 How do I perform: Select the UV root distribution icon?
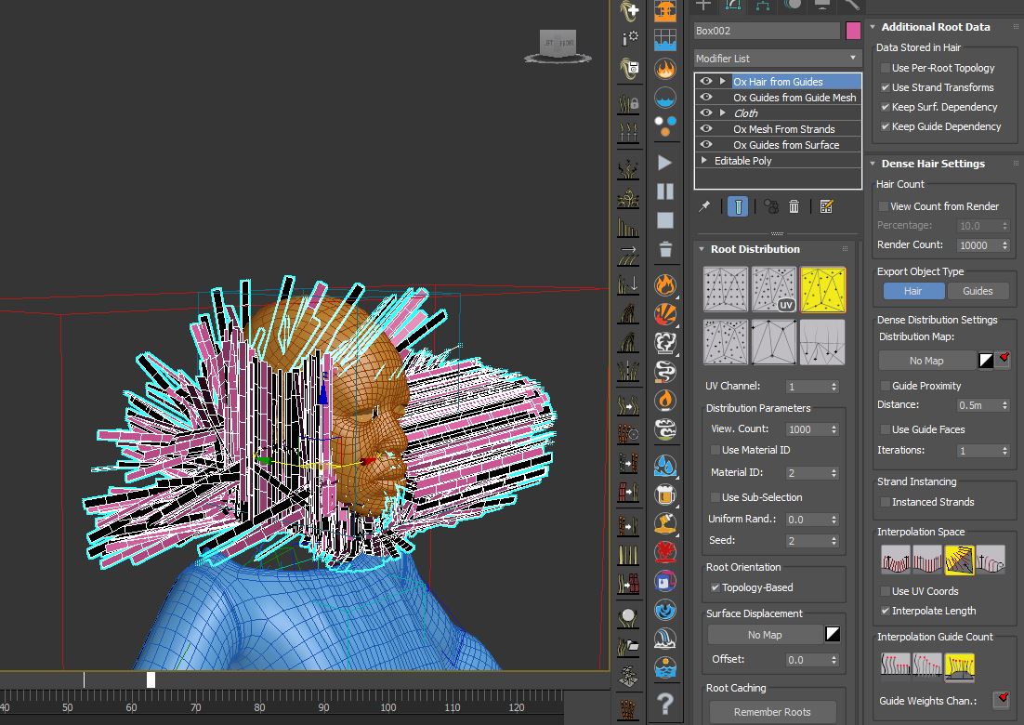(774, 290)
